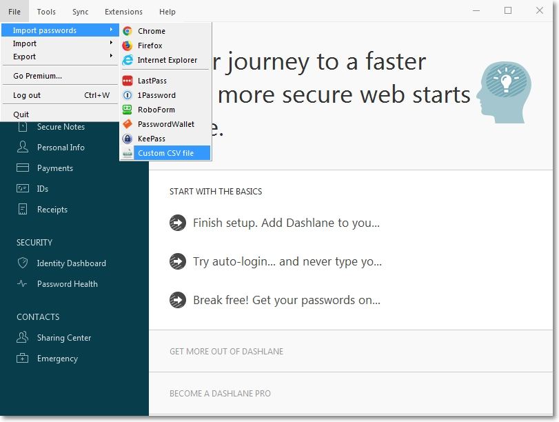Select Quit from the File menu
Screen dimensions: 559x422
(60, 114)
